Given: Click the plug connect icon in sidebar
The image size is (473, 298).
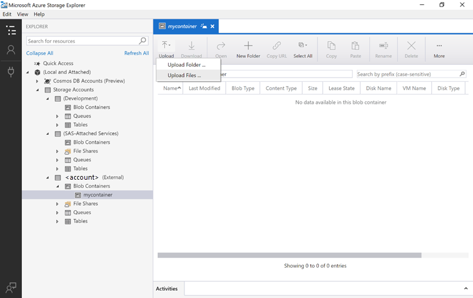Looking at the screenshot, I should click(x=10, y=72).
